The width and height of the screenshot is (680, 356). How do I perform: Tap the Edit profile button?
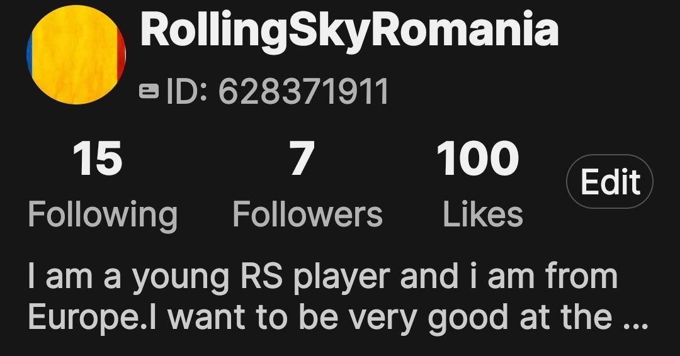[609, 182]
